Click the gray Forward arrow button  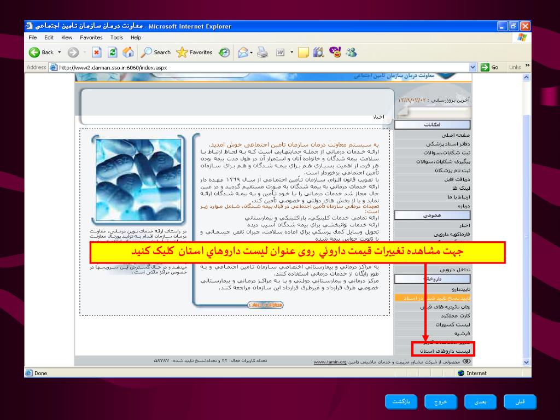click(73, 52)
